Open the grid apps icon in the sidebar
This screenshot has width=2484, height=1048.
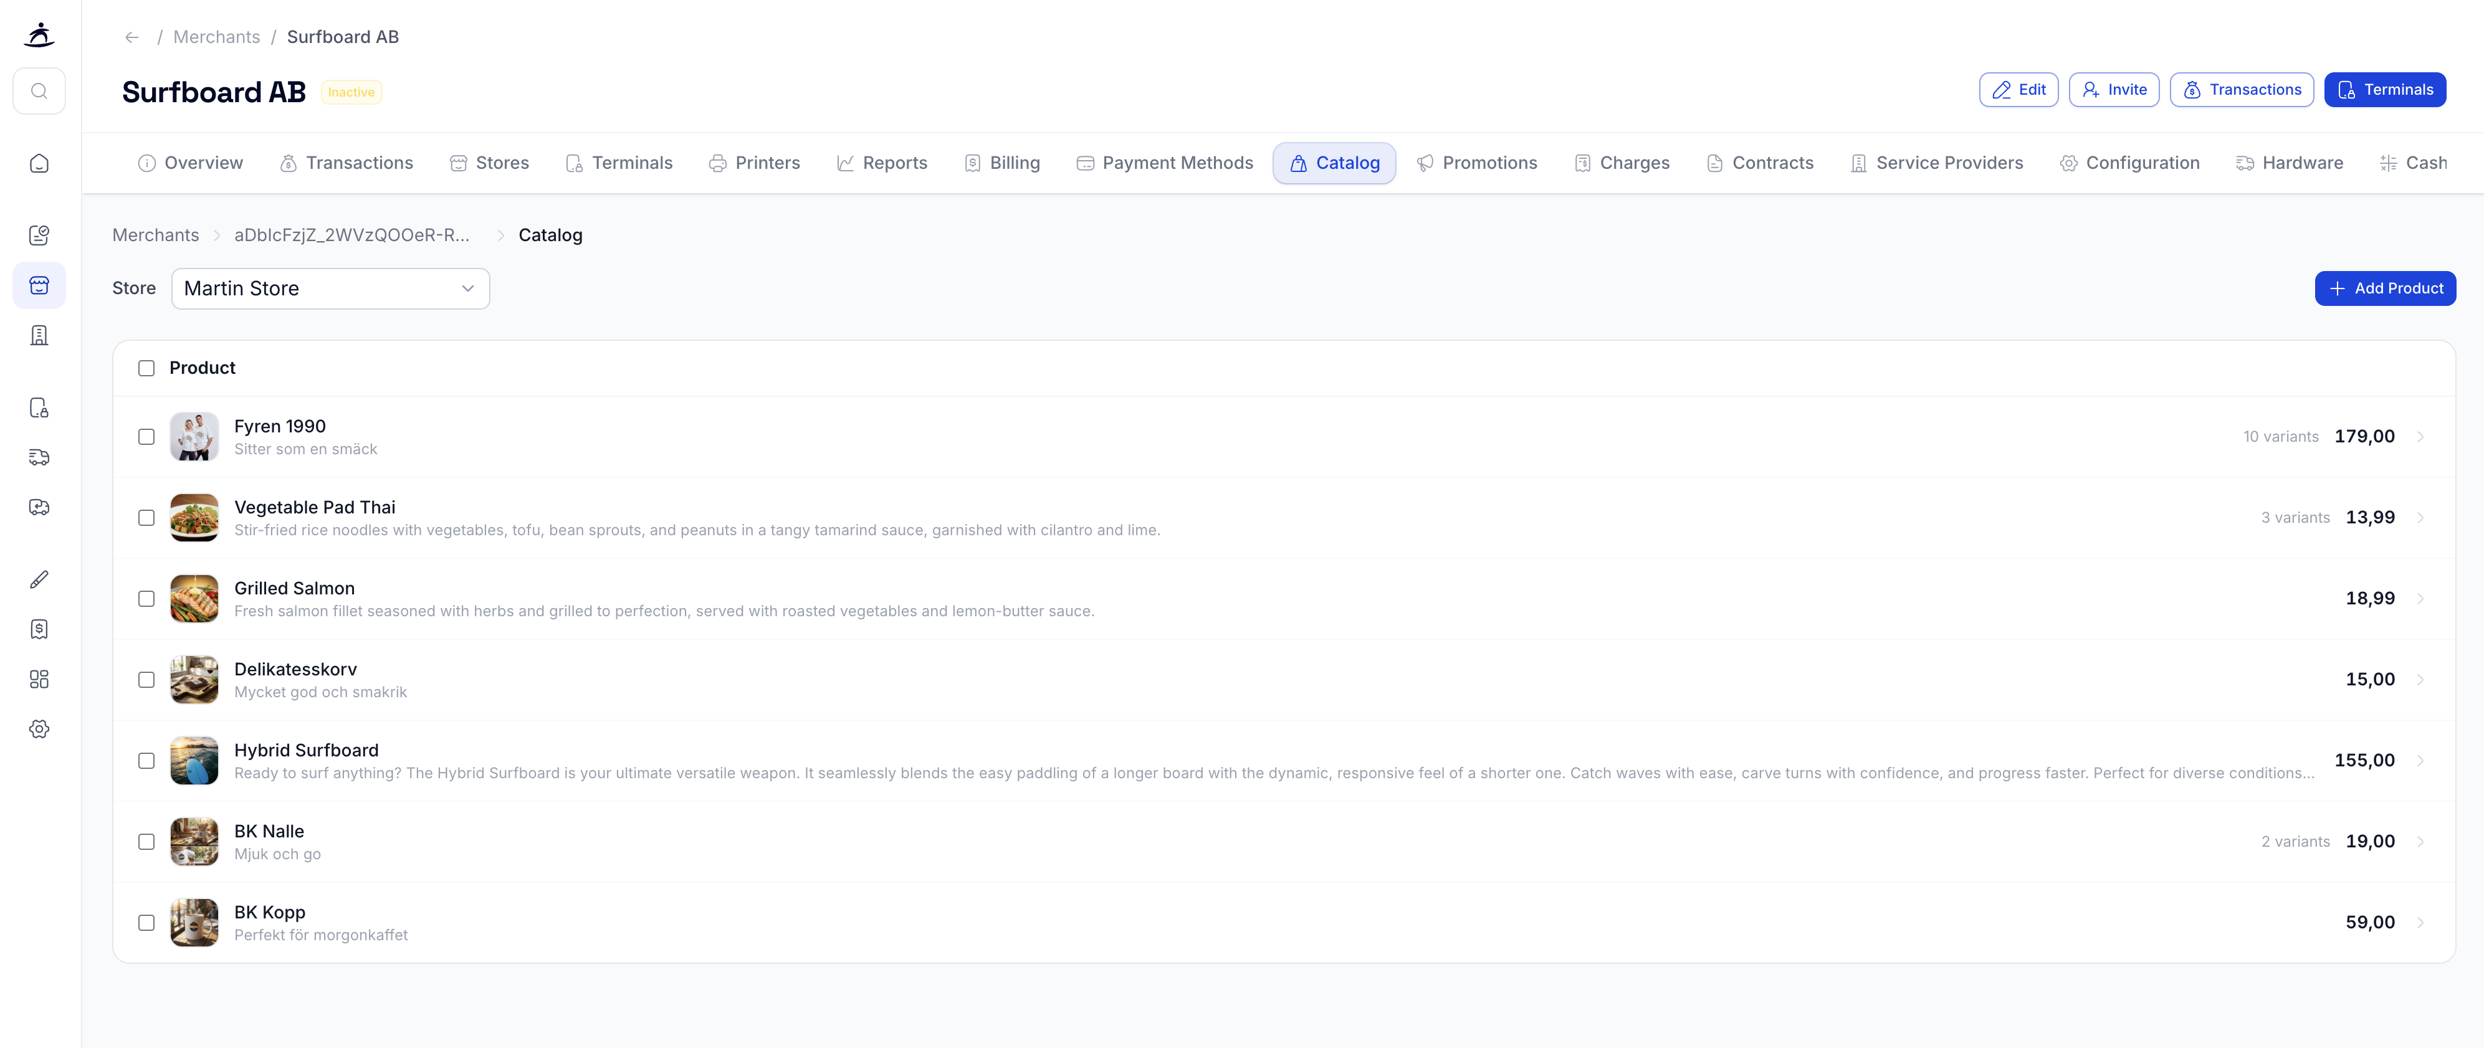39,679
